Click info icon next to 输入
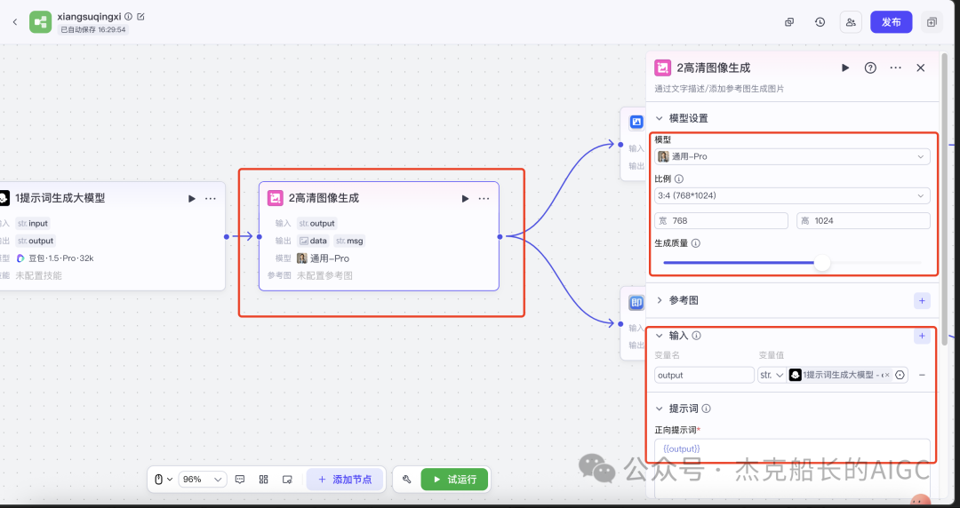The width and height of the screenshot is (960, 508). pos(696,336)
